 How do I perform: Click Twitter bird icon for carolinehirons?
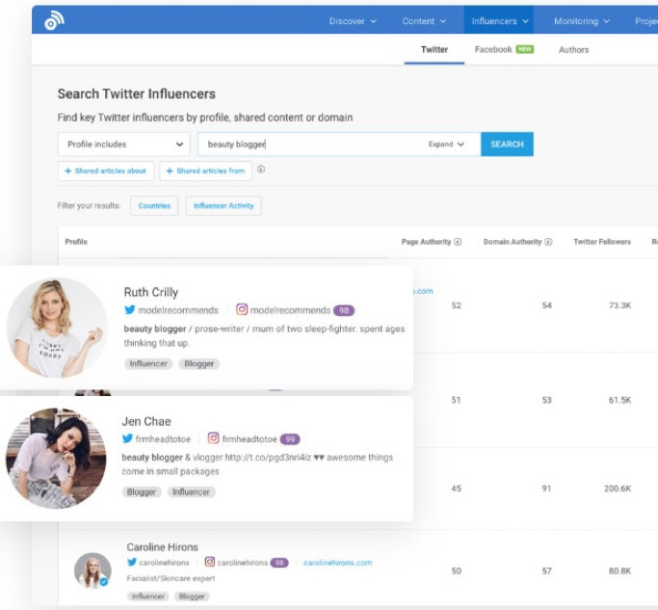[132, 562]
